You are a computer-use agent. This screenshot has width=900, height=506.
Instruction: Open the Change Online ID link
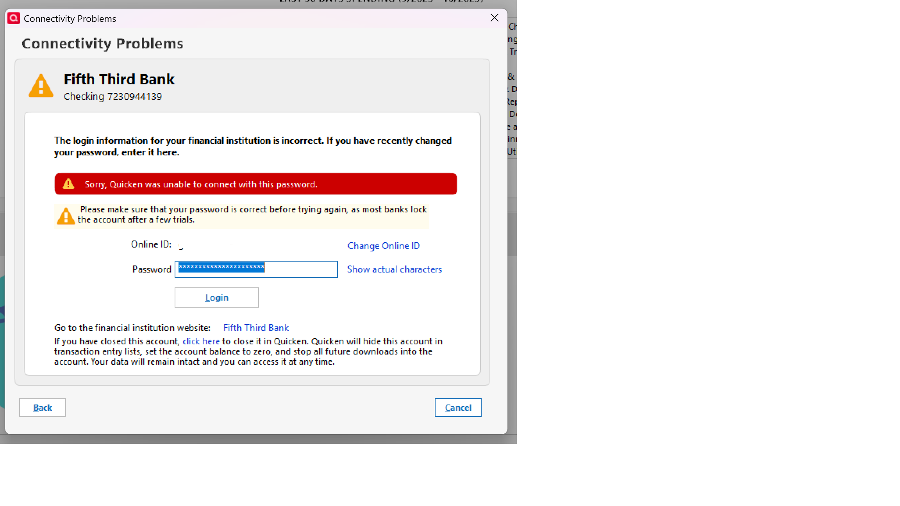click(383, 246)
